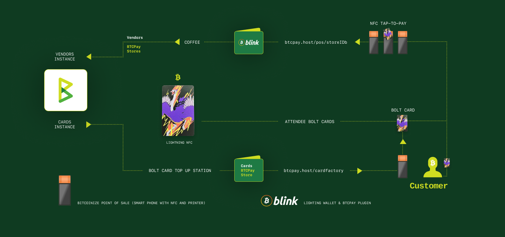Viewport: 505px width, 237px height.
Task: Click the arrowhead beside CARDS INSTANCE
Action: [x=89, y=124]
